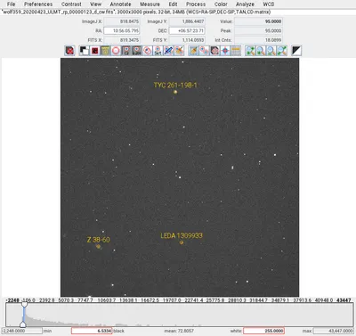Click the mean 72.8057 readout
The height and width of the screenshot is (336, 356).
(179, 331)
